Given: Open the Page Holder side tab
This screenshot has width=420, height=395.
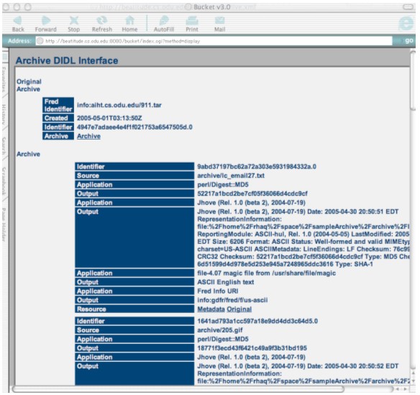Looking at the screenshot, I should tap(4, 224).
